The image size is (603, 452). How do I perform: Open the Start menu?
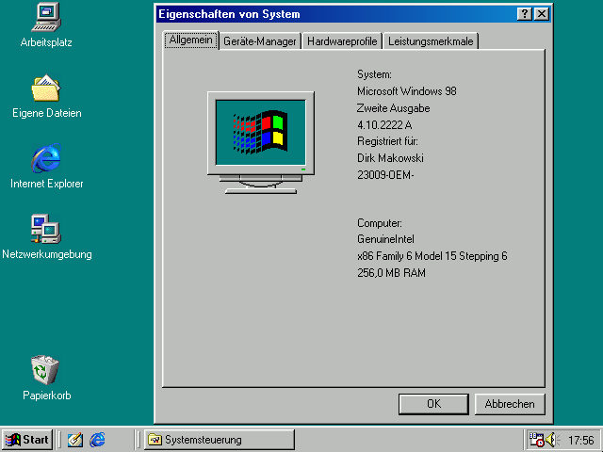click(x=27, y=440)
